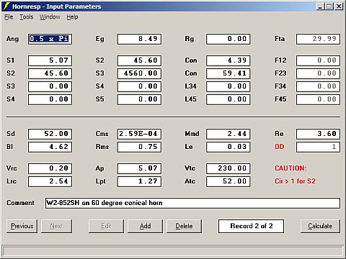Click the Record 2 of 2 indicator

pos(251,226)
